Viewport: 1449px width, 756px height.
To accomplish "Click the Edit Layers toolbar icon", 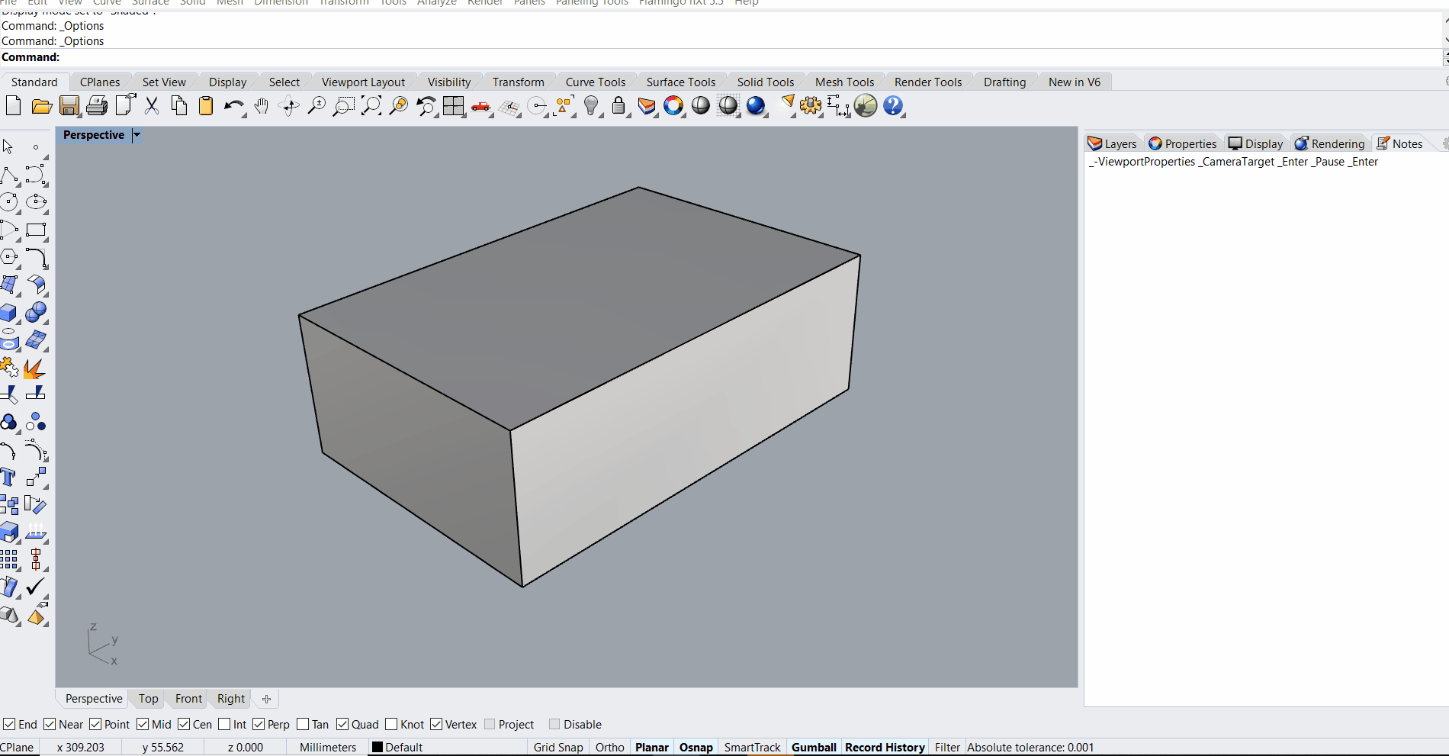I will click(x=647, y=106).
